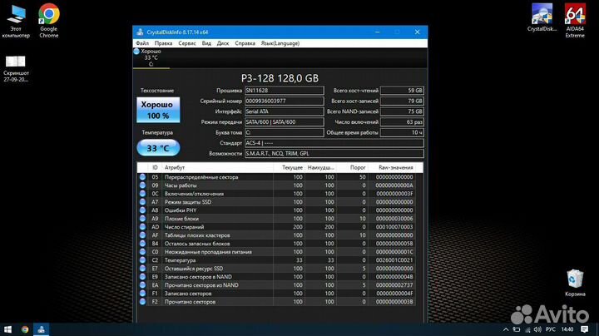Viewport: 599px width, 336px height.
Task: Click the Режим передачи field SATA/600
Action: click(x=285, y=121)
